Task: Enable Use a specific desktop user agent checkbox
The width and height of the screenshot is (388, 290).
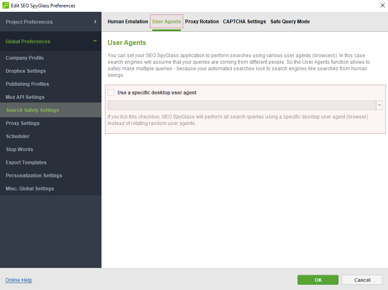Action: click(x=111, y=92)
